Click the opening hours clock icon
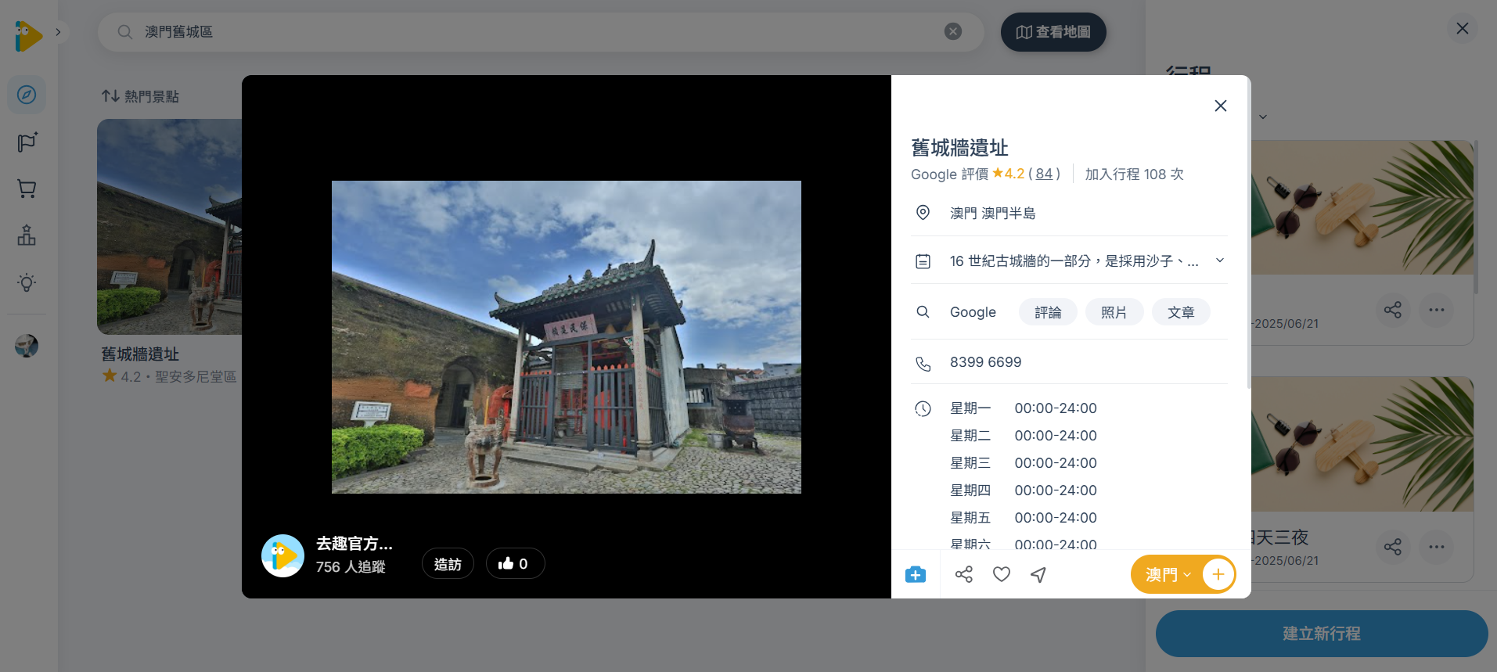The width and height of the screenshot is (1497, 672). click(x=923, y=408)
